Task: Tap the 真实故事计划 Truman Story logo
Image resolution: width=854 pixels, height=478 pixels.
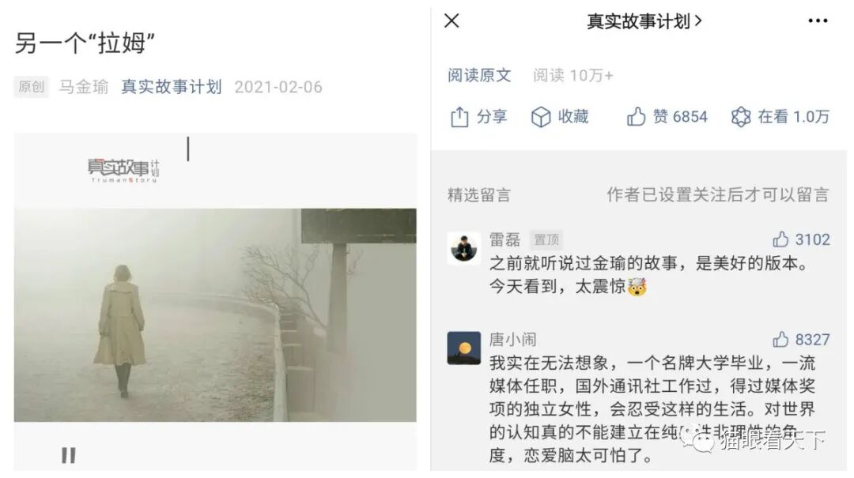Action: [123, 171]
